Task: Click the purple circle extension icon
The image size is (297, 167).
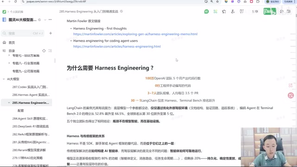Action: point(232,1)
